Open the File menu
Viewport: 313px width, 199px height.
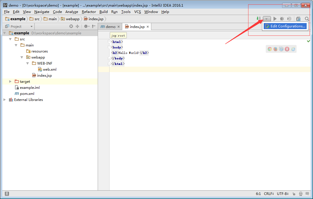(7, 12)
